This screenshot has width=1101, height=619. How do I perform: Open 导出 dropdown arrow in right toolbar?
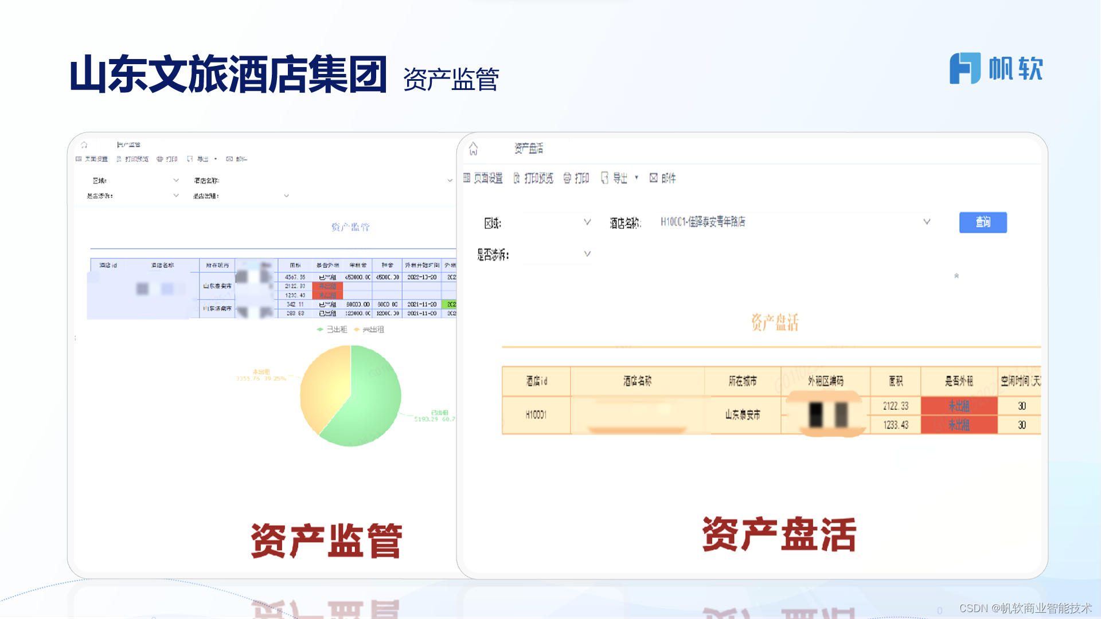coord(637,178)
